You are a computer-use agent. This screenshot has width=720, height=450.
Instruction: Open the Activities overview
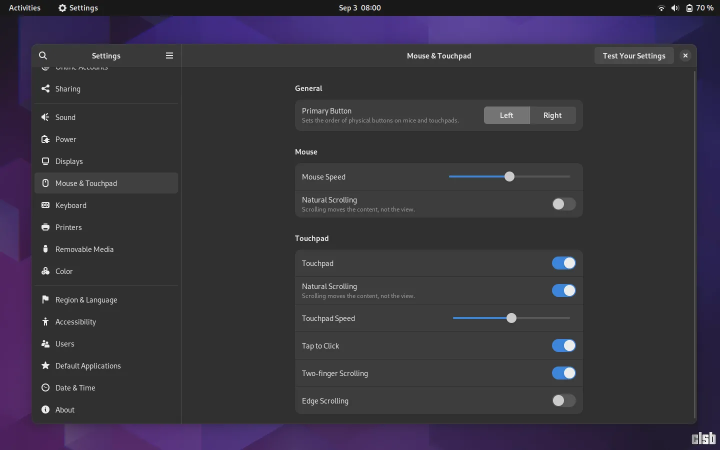click(x=24, y=8)
